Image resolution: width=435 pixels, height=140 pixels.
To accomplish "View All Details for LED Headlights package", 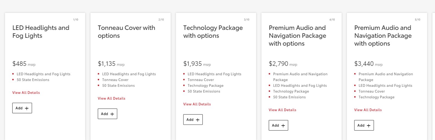I will [26, 93].
